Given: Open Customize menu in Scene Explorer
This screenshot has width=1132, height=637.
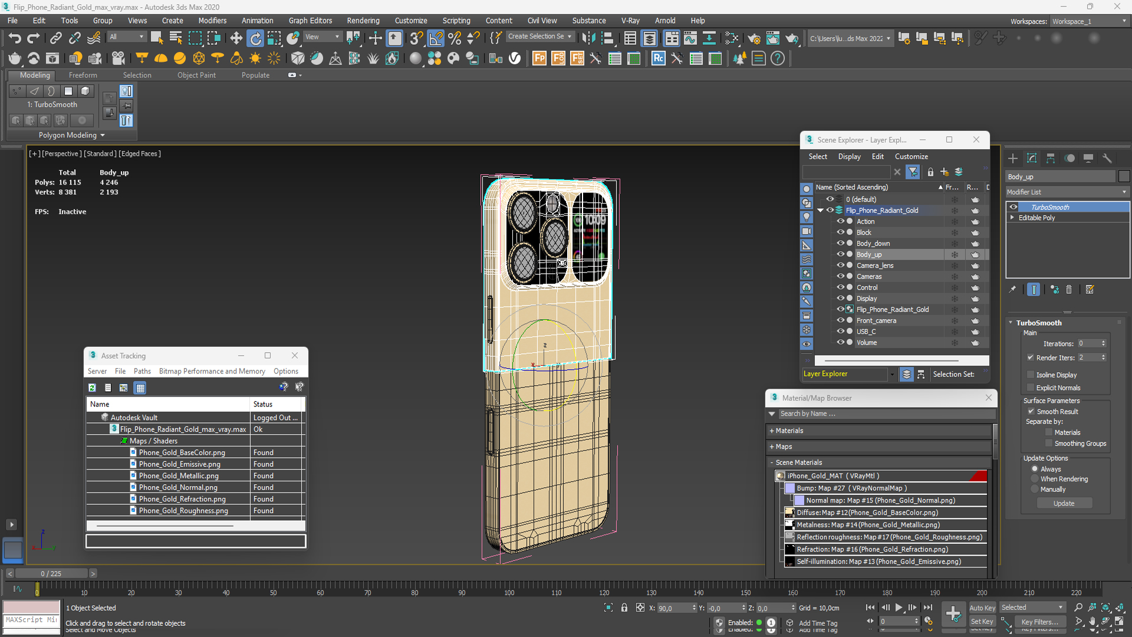Looking at the screenshot, I should click(911, 156).
